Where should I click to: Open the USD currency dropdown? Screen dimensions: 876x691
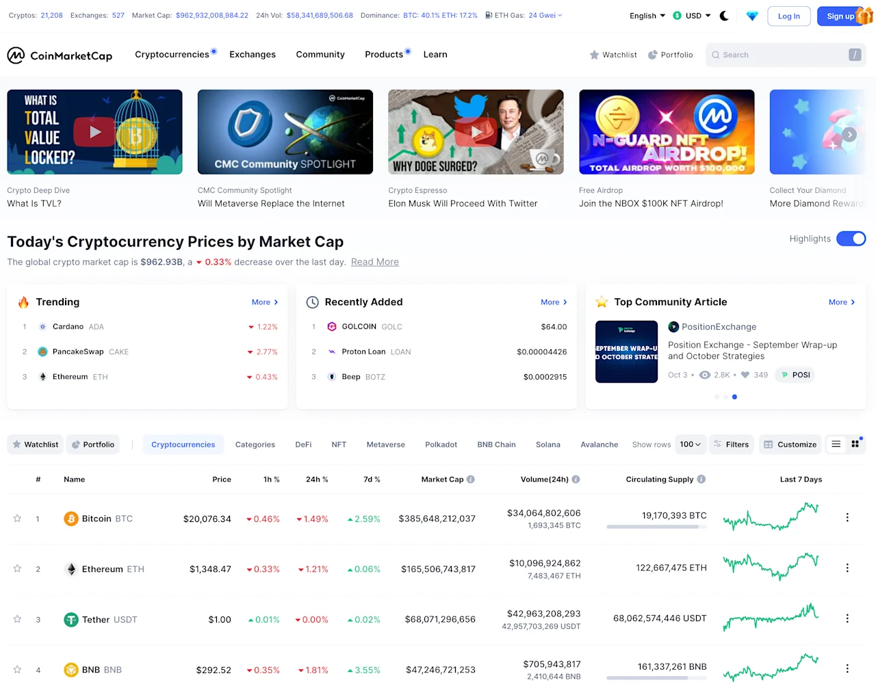pyautogui.click(x=692, y=16)
